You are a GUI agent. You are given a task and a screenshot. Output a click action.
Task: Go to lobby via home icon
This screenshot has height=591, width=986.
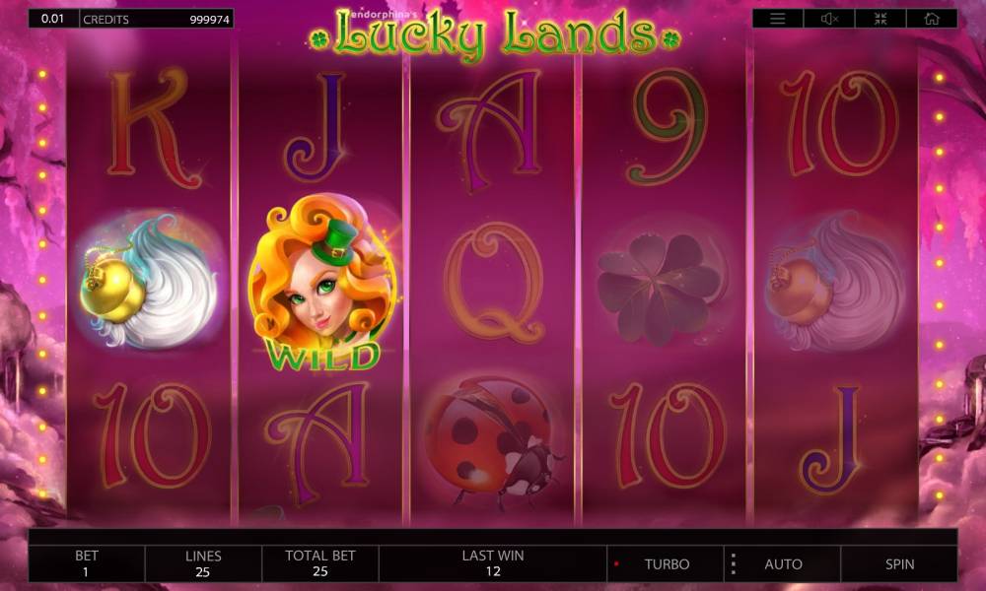[932, 19]
